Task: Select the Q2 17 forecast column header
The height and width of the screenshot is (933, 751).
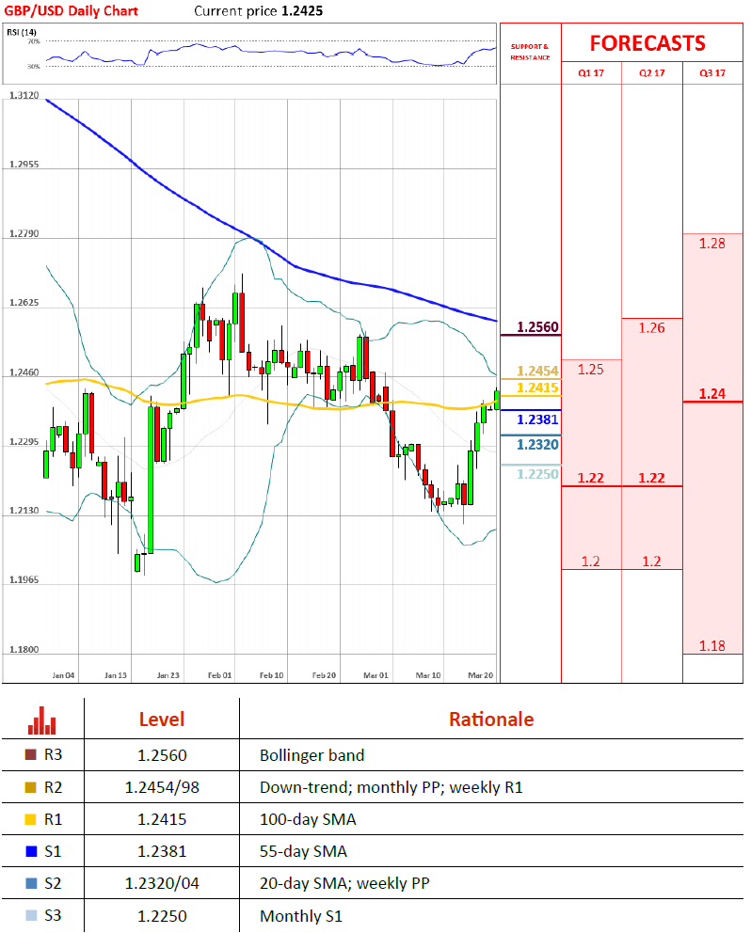Action: click(x=651, y=72)
